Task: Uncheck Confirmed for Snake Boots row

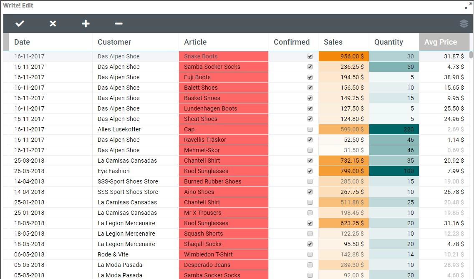Action: [310, 56]
